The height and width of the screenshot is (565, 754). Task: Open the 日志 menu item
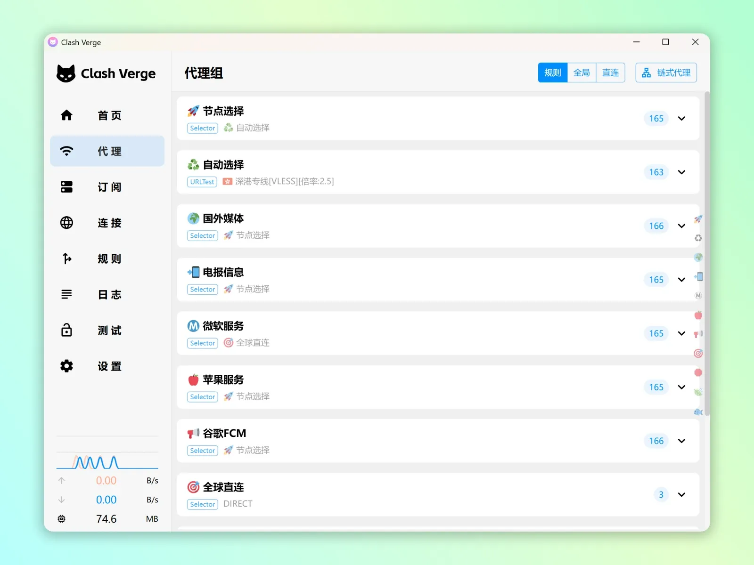pos(107,294)
